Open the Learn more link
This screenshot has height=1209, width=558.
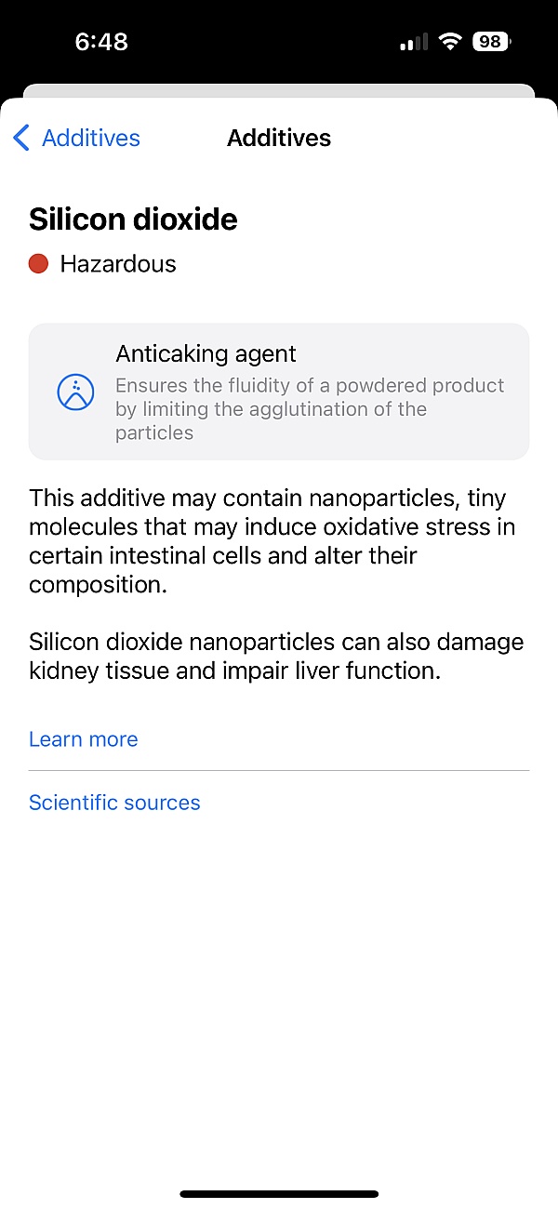tap(84, 739)
